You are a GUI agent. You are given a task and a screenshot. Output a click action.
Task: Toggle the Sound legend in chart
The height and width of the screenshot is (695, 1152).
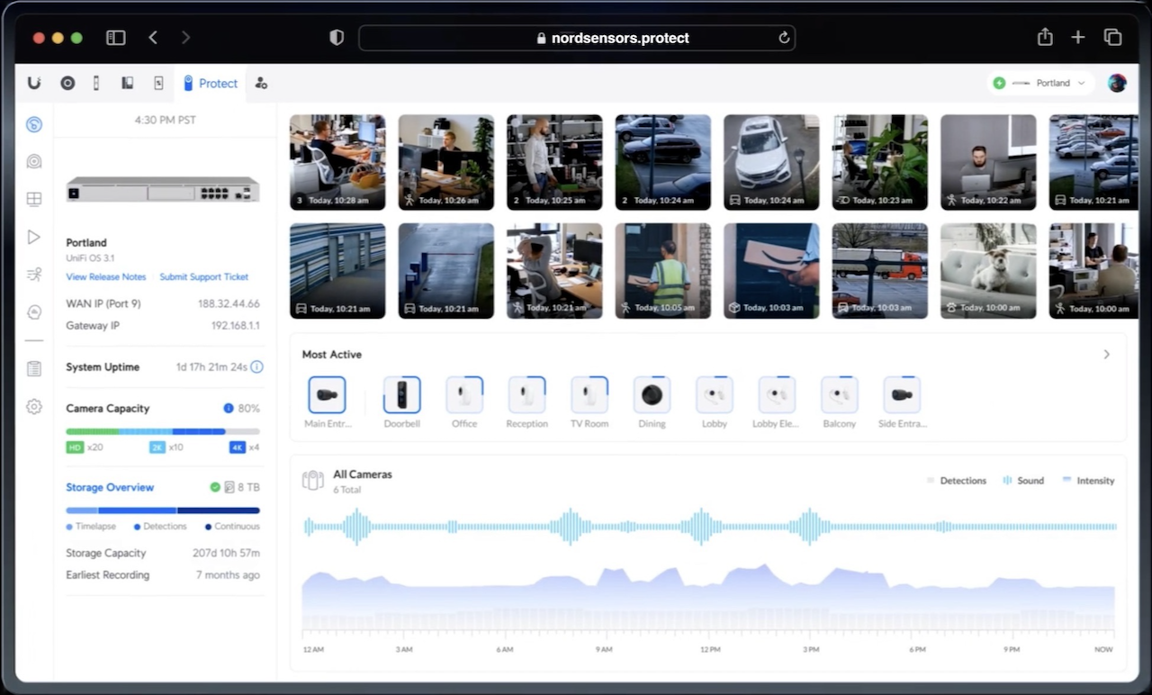pos(1023,481)
